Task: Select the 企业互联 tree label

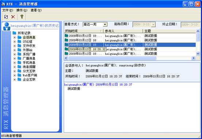Action: point(29,80)
